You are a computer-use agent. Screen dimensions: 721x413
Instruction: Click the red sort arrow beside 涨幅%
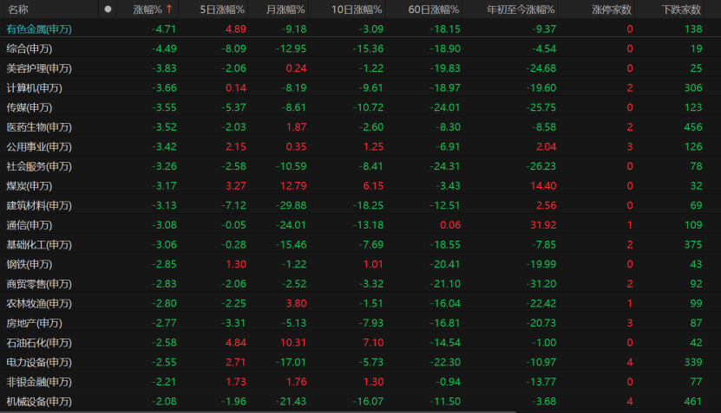click(169, 10)
